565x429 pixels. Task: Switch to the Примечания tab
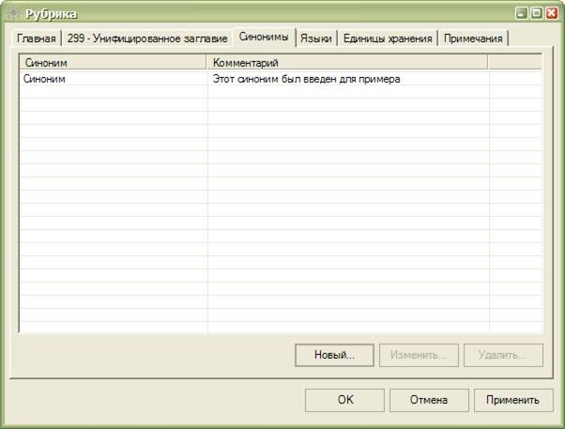474,38
